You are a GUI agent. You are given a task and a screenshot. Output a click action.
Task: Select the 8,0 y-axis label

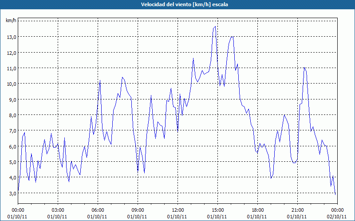[x=13, y=115]
